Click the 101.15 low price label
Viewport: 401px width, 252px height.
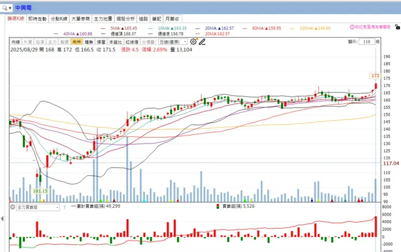[40, 191]
